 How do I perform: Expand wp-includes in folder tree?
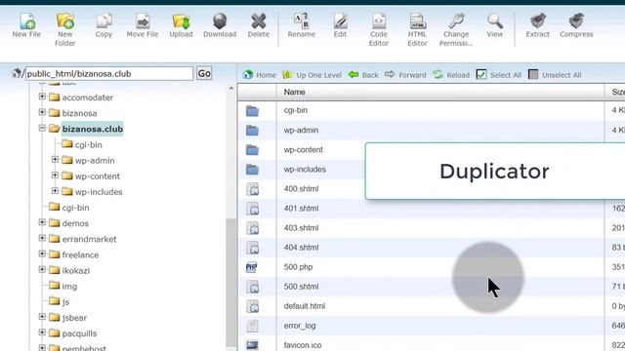[55, 191]
